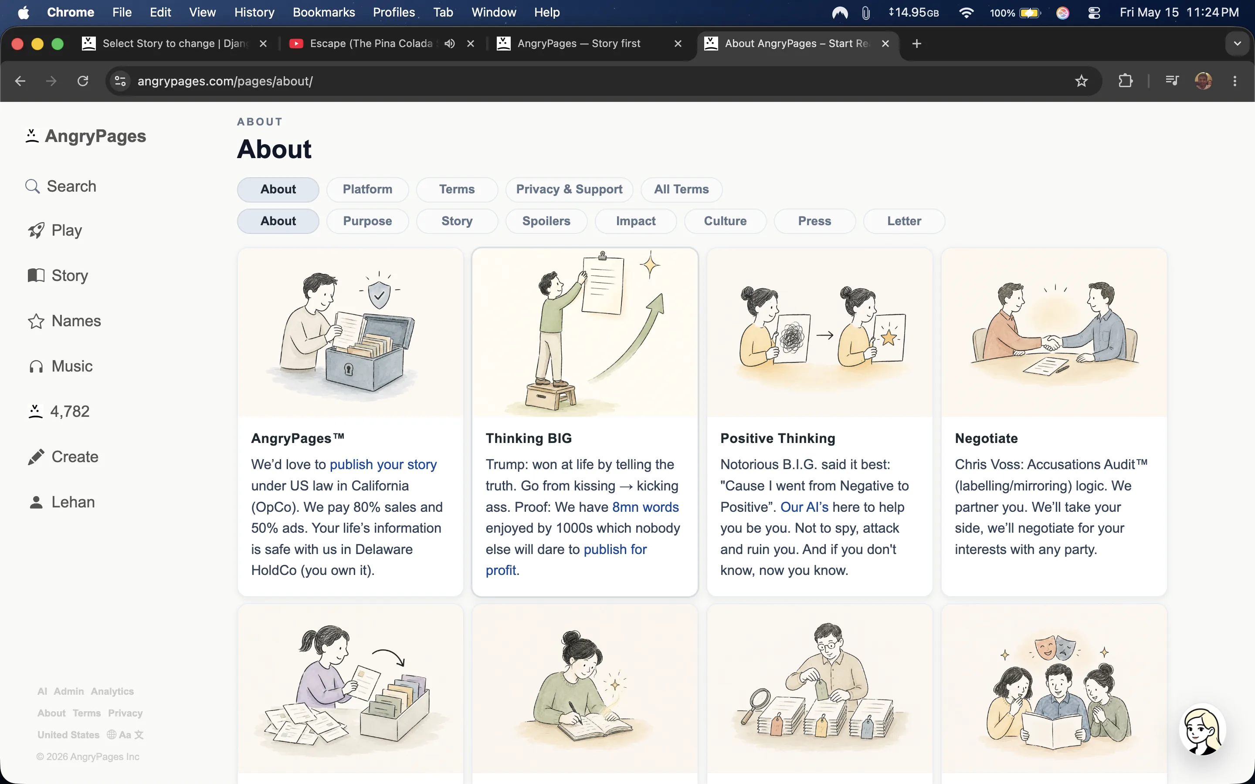The image size is (1255, 784).
Task: Open Play with the rocket icon
Action: point(36,230)
